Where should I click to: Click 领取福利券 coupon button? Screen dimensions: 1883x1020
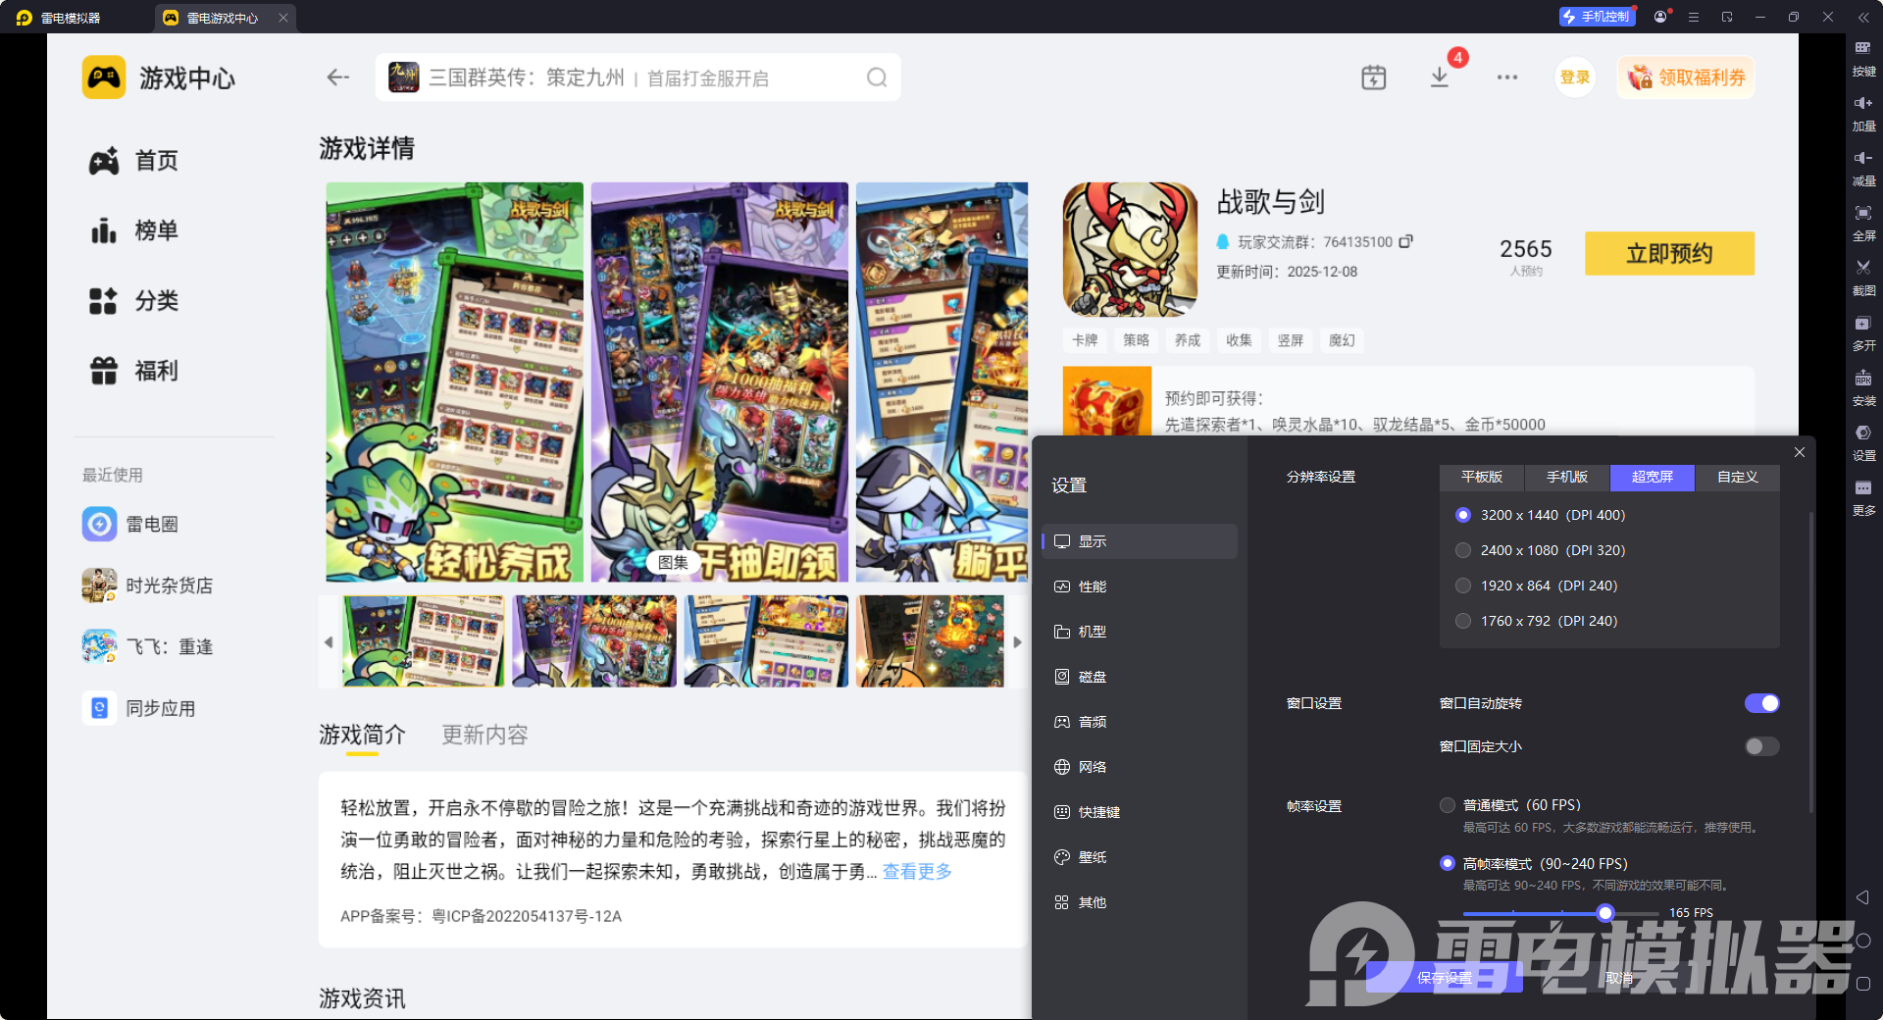click(1686, 77)
